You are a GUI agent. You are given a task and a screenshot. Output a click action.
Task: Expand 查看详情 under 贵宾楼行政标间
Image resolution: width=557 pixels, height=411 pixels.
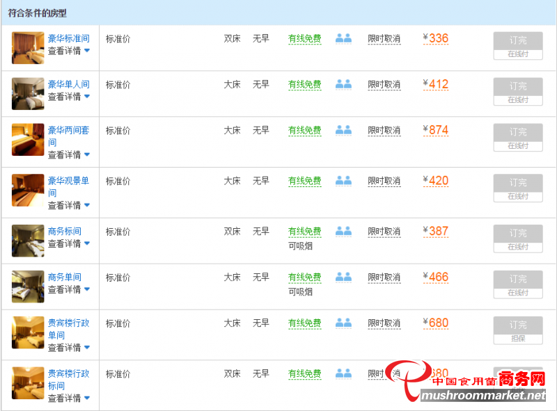point(68,398)
